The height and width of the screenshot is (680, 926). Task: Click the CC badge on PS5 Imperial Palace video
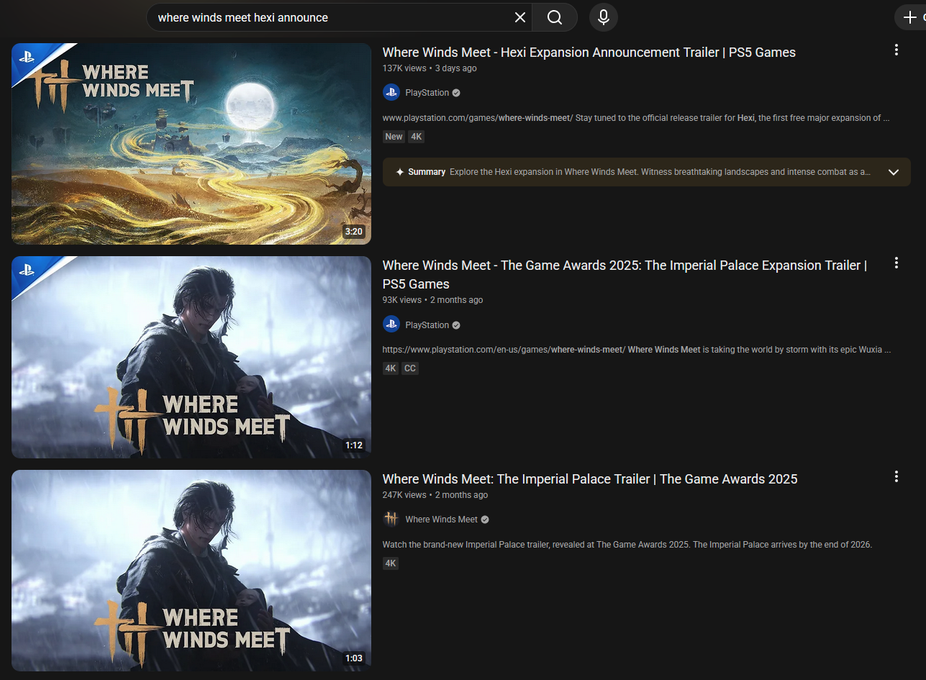[409, 368]
